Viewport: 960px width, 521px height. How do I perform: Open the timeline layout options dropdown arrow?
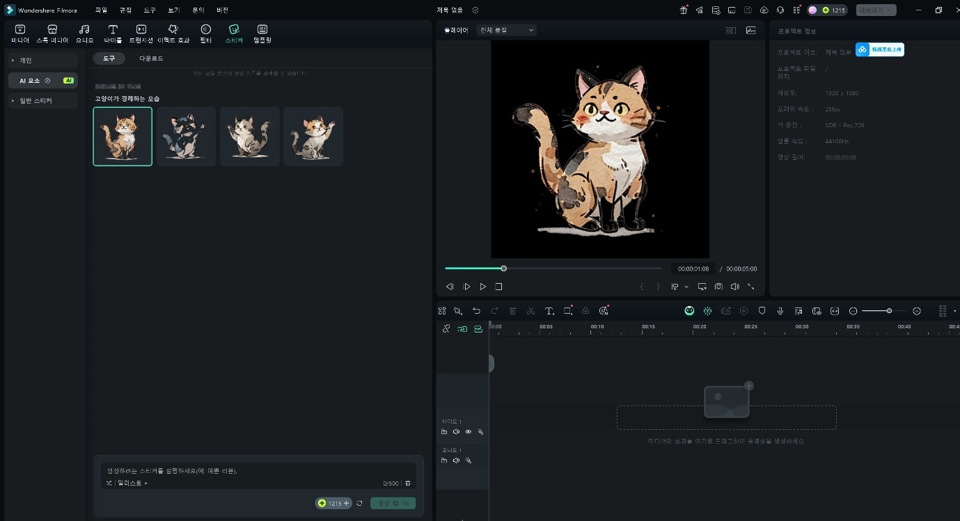click(x=954, y=311)
